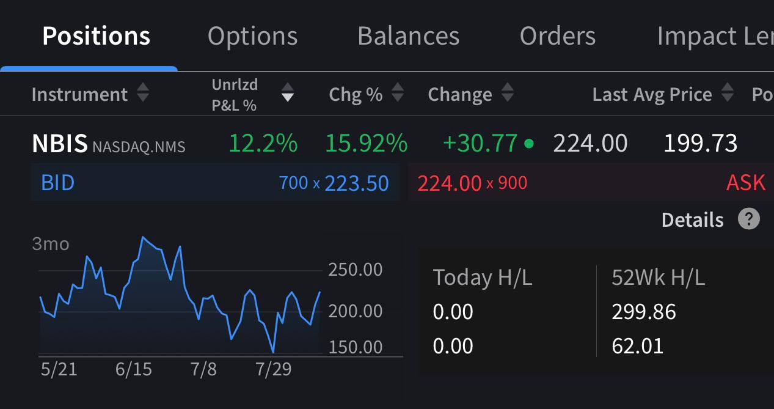The height and width of the screenshot is (409, 774).
Task: Switch to the Options tab
Action: pos(252,36)
